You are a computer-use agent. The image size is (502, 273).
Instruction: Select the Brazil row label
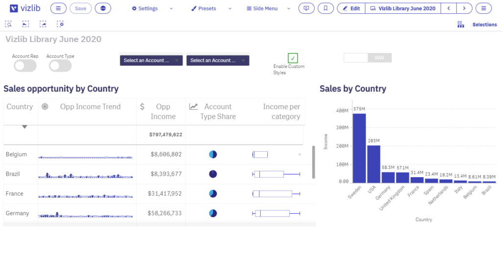(13, 174)
